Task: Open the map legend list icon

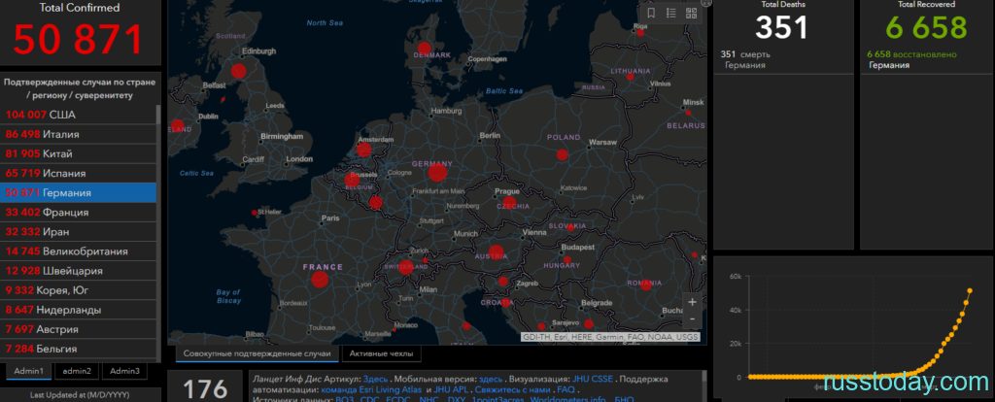Action: (671, 14)
